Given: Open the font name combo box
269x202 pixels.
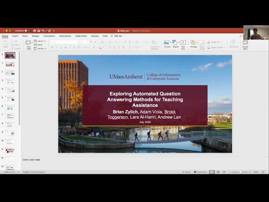Looking at the screenshot, I should click(x=65, y=42).
